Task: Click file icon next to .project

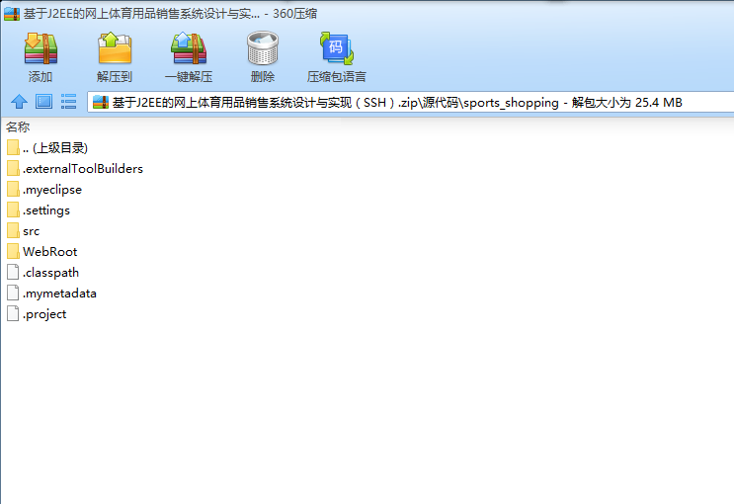Action: click(13, 314)
